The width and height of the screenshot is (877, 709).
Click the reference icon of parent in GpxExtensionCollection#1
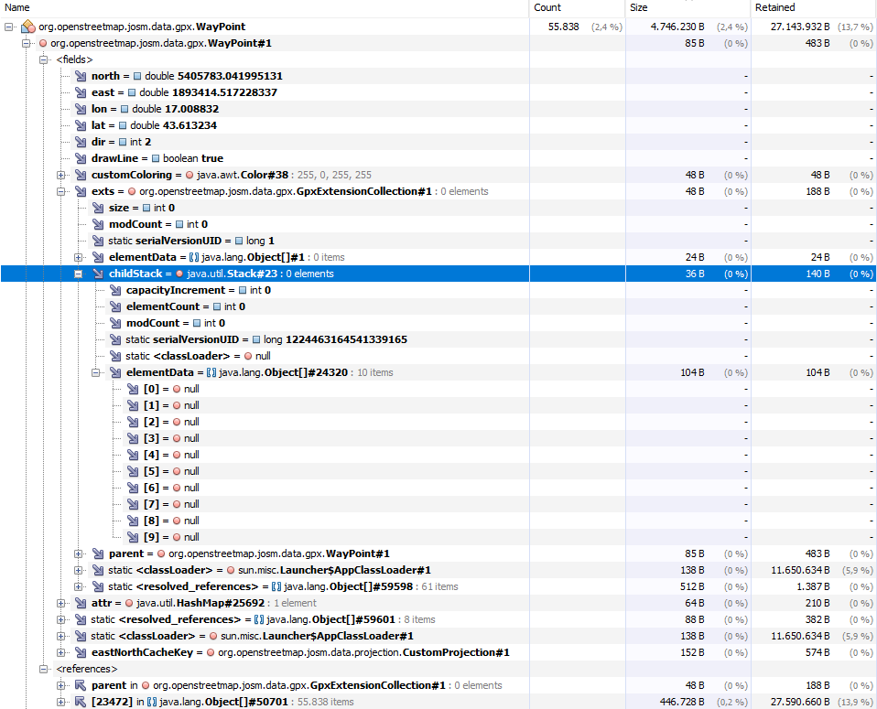pos(81,686)
